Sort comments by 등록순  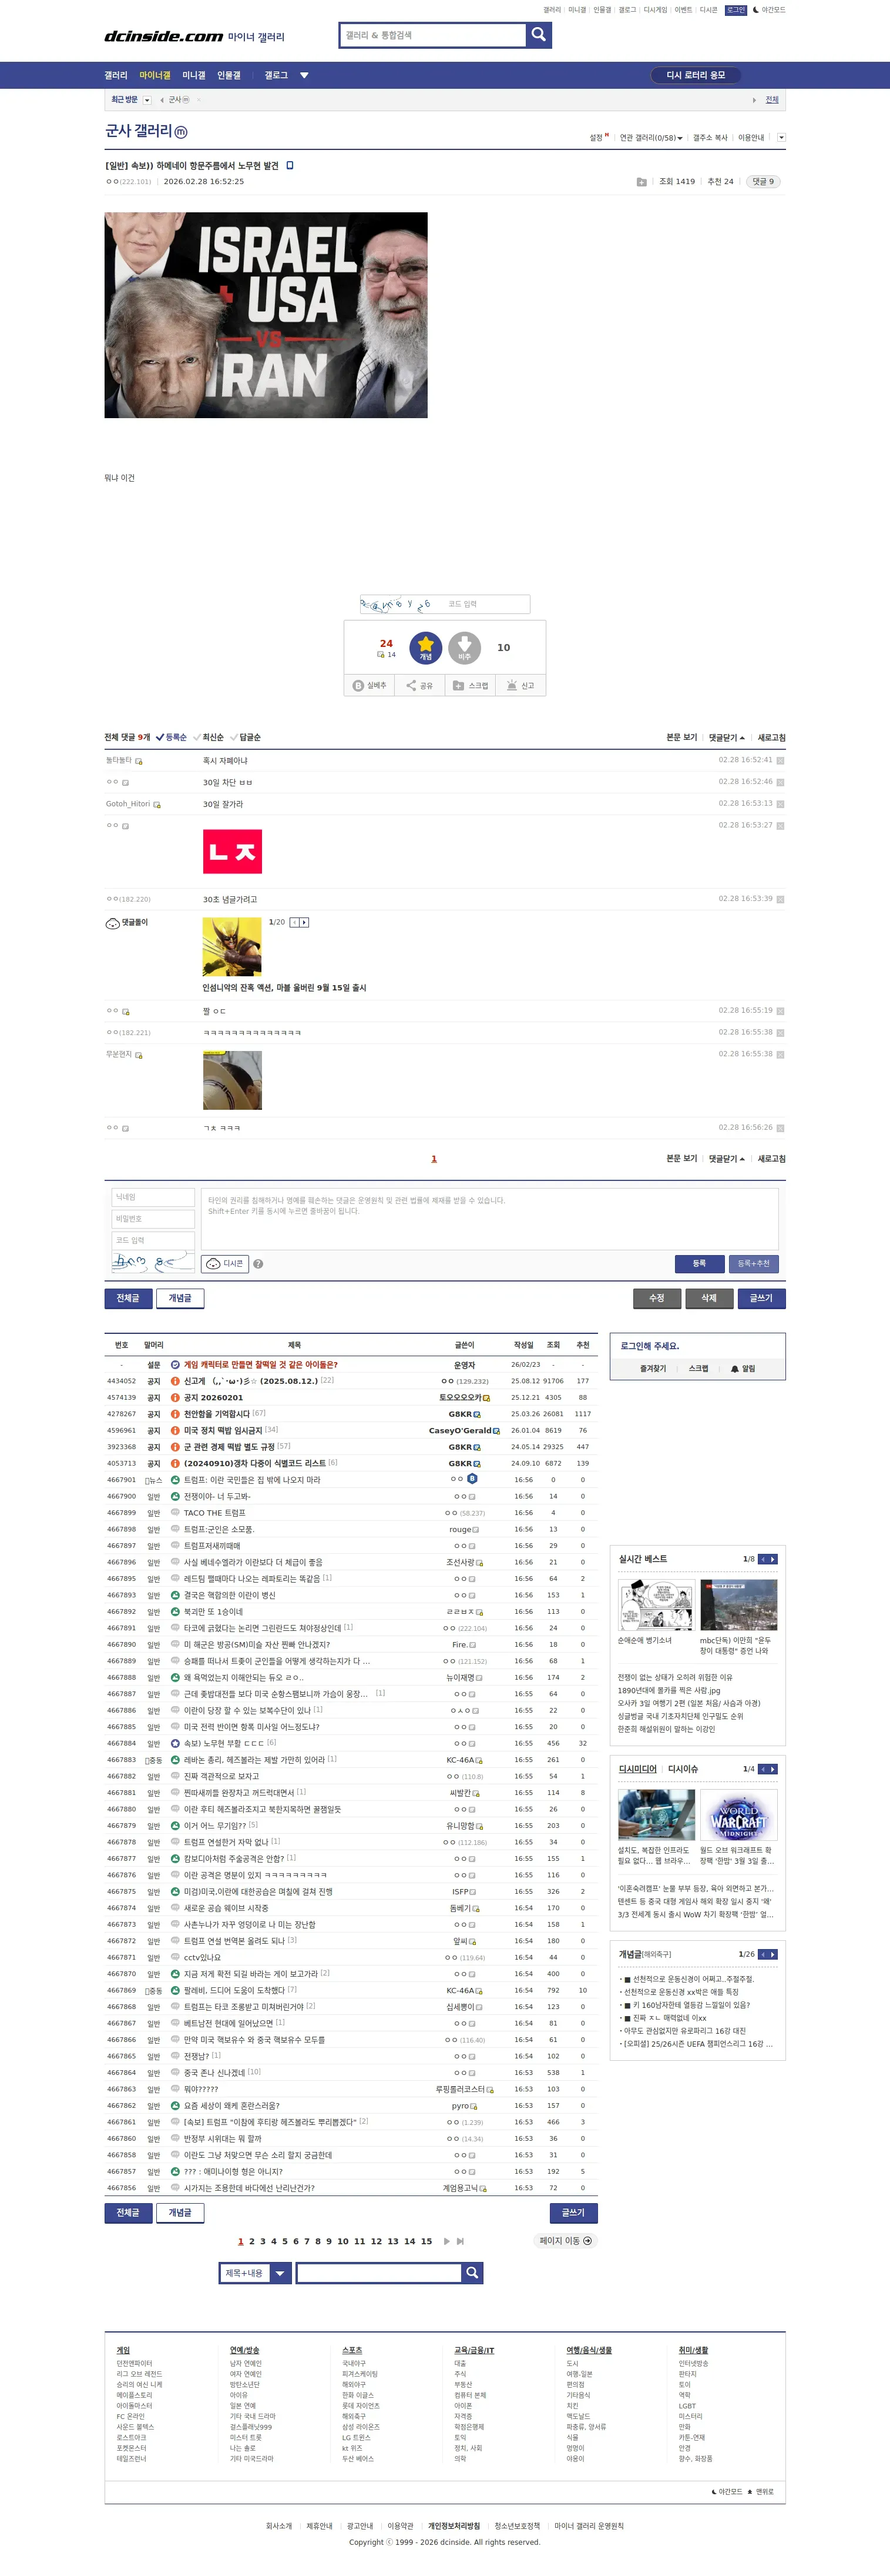(x=172, y=737)
